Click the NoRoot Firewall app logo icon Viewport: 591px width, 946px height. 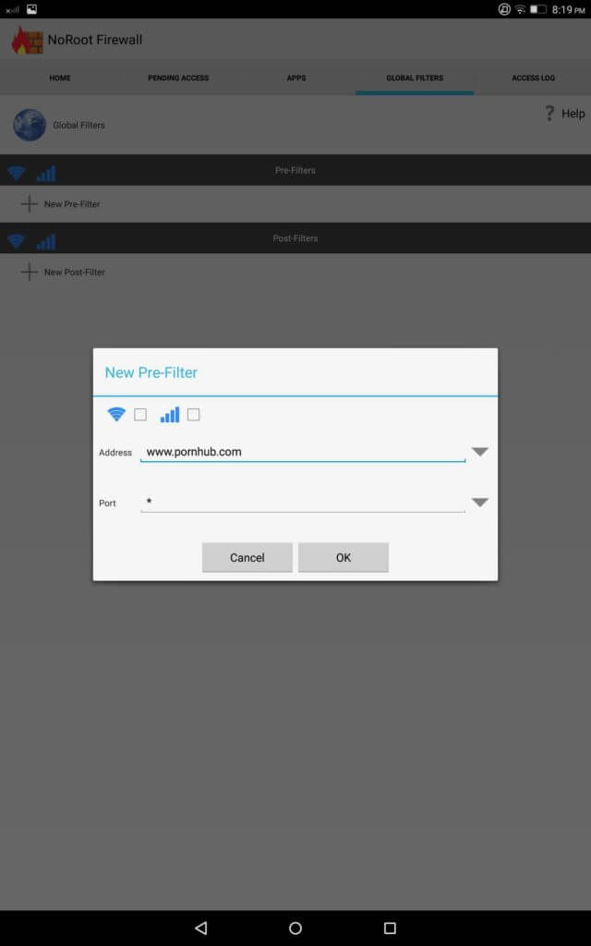coord(27,40)
